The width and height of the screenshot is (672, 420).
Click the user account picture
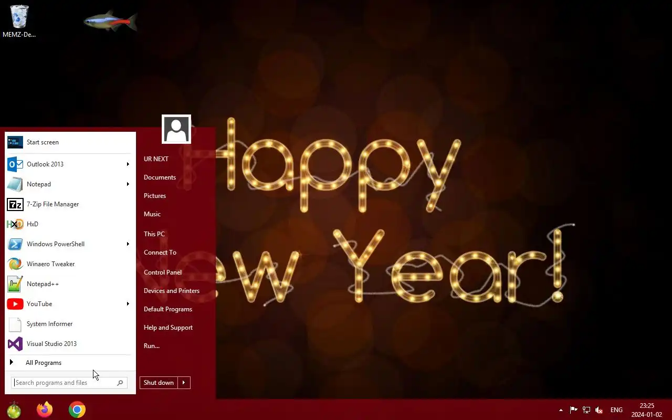176,129
